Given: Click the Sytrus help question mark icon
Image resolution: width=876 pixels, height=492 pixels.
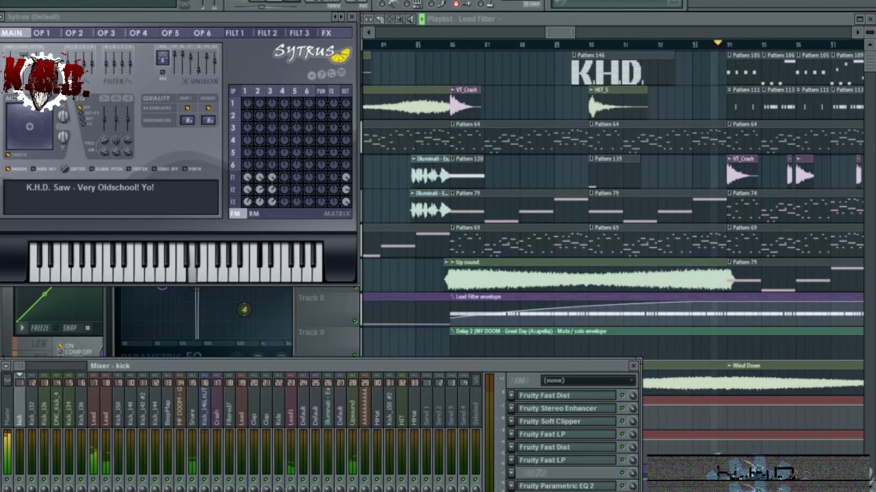Looking at the screenshot, I should click(322, 74).
